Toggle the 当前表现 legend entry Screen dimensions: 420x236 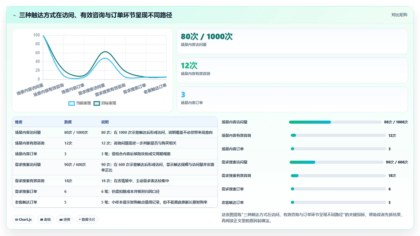click(80, 103)
